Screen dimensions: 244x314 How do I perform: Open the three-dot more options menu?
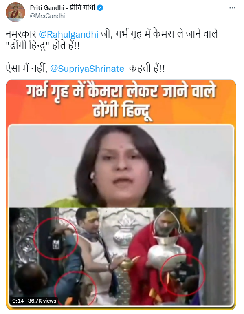[232, 8]
